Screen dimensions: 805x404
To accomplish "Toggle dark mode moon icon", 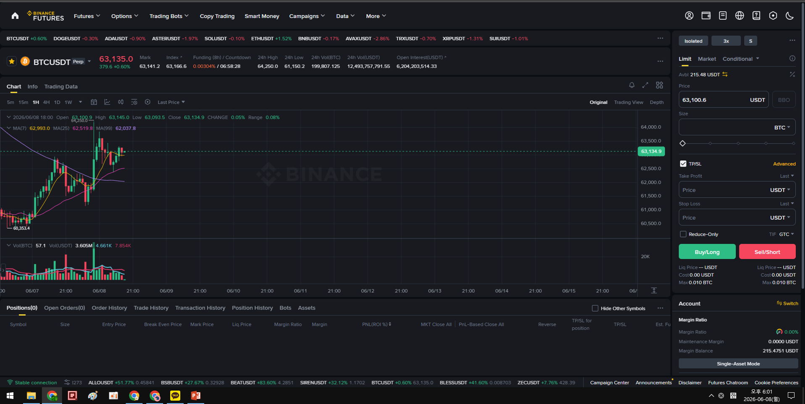I will tap(790, 16).
